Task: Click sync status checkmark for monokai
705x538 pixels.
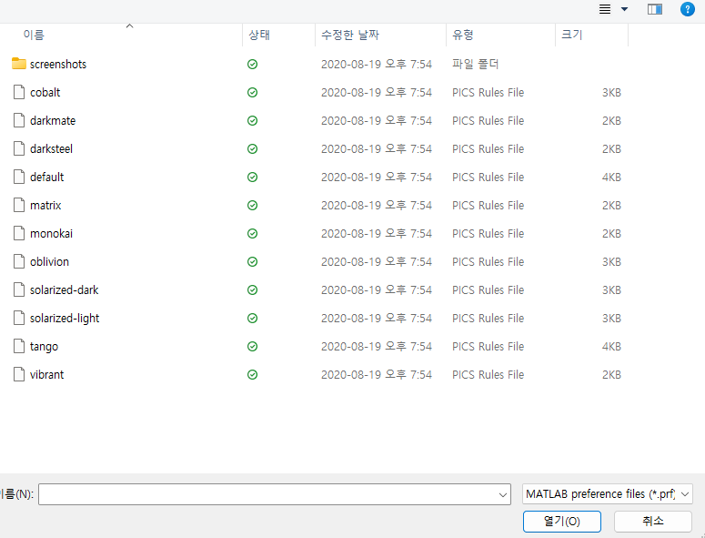Action: coord(253,233)
